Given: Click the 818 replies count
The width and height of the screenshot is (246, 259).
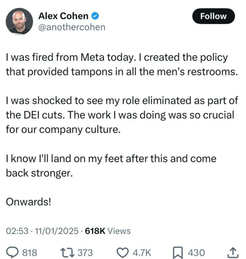Looking at the screenshot, I should click(29, 253).
